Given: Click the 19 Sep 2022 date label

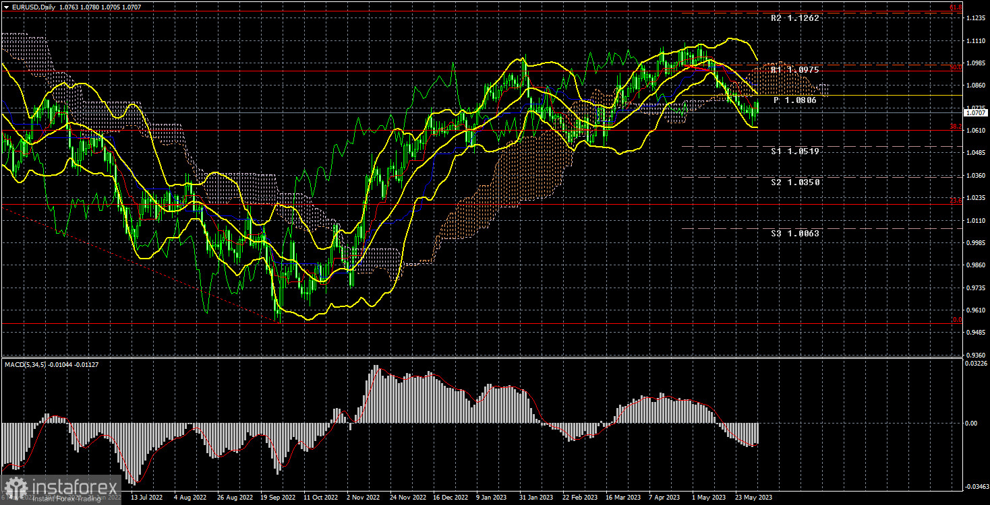Looking at the screenshot, I should (278, 498).
